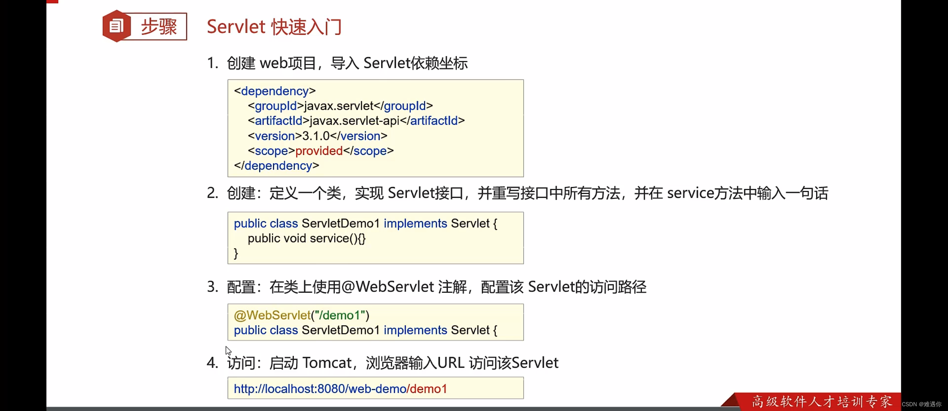Click the red corner marker top-left
The image size is (948, 411).
coord(52,2)
